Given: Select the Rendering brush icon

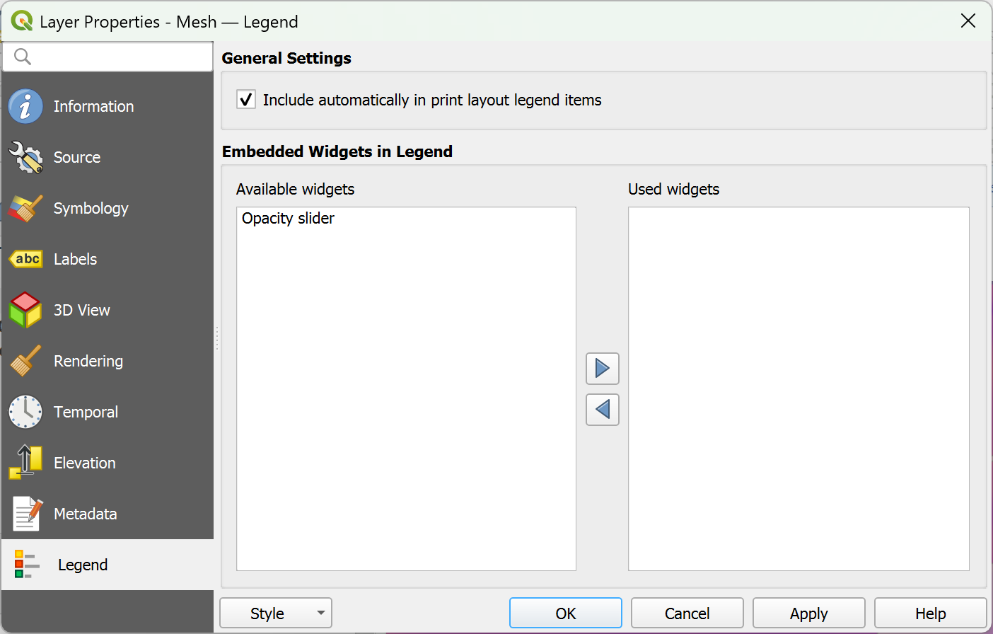Looking at the screenshot, I should click(x=25, y=361).
